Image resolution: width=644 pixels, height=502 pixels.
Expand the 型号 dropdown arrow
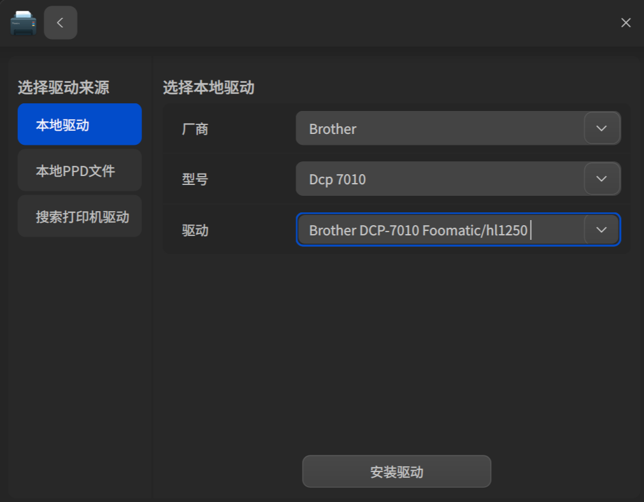click(x=602, y=179)
